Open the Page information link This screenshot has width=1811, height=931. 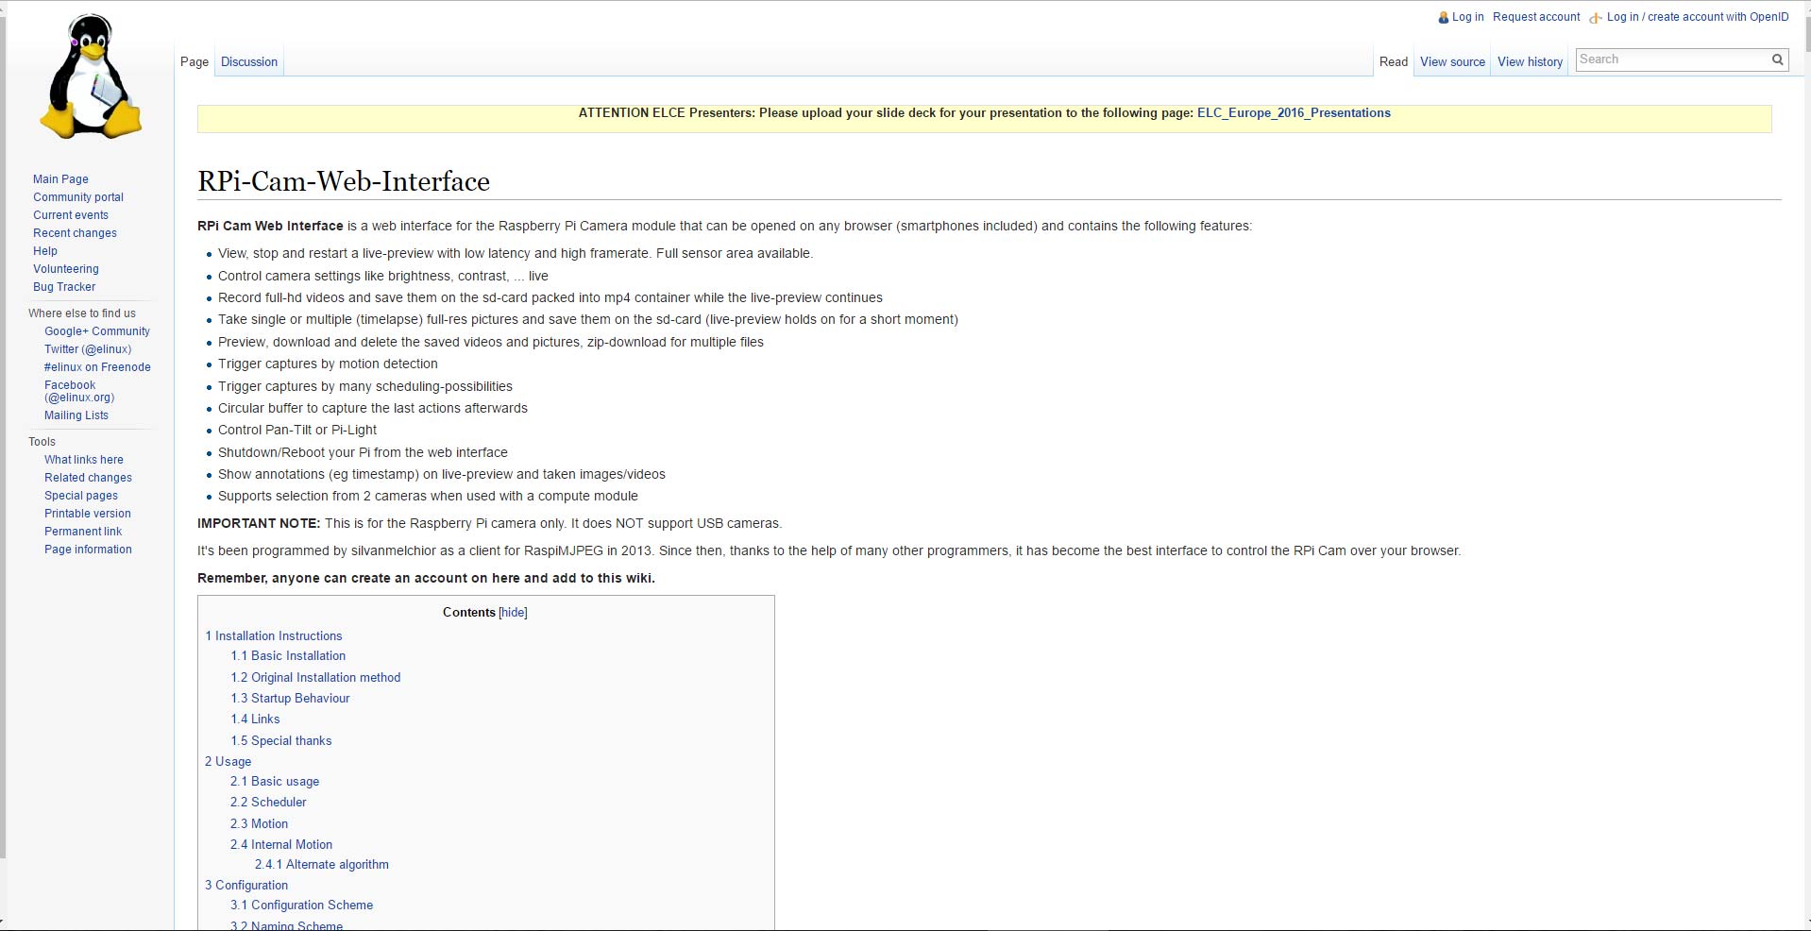coord(88,550)
